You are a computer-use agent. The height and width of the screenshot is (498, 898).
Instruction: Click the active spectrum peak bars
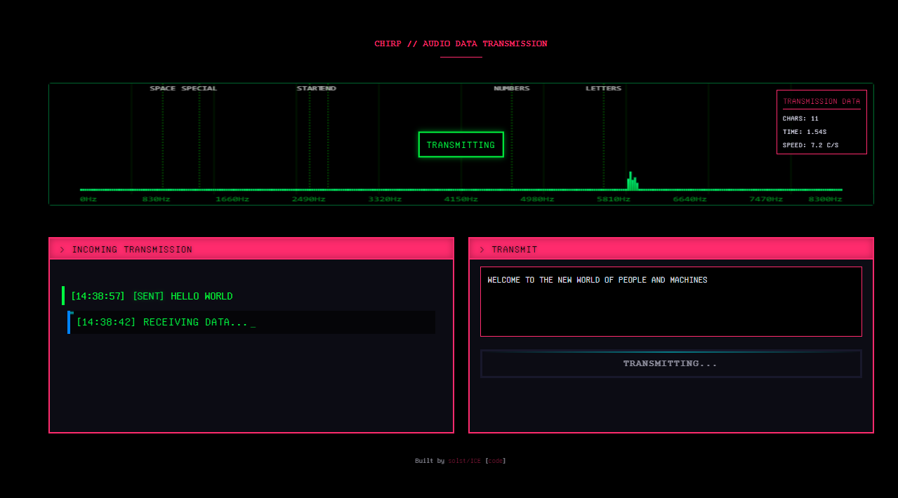[x=633, y=181]
